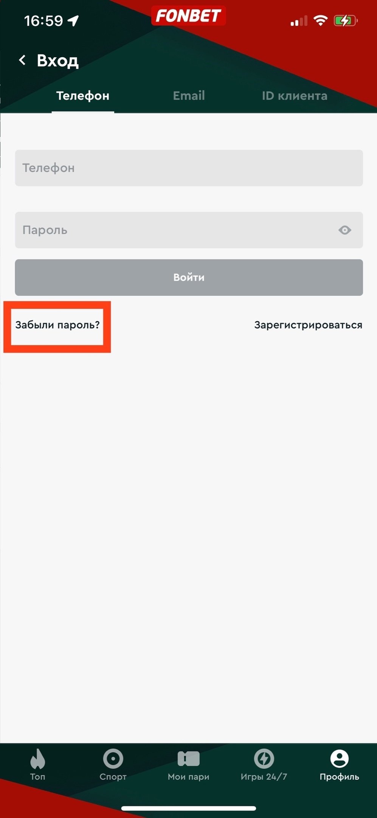Focus the Телефон input field

tap(189, 168)
